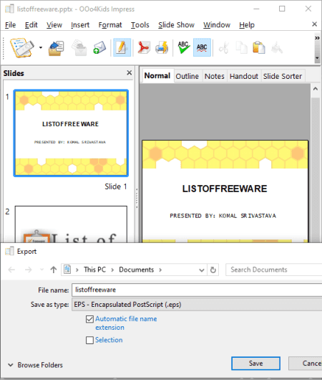322x380 pixels.
Task: Export directly as PDF icon
Action: point(144,47)
